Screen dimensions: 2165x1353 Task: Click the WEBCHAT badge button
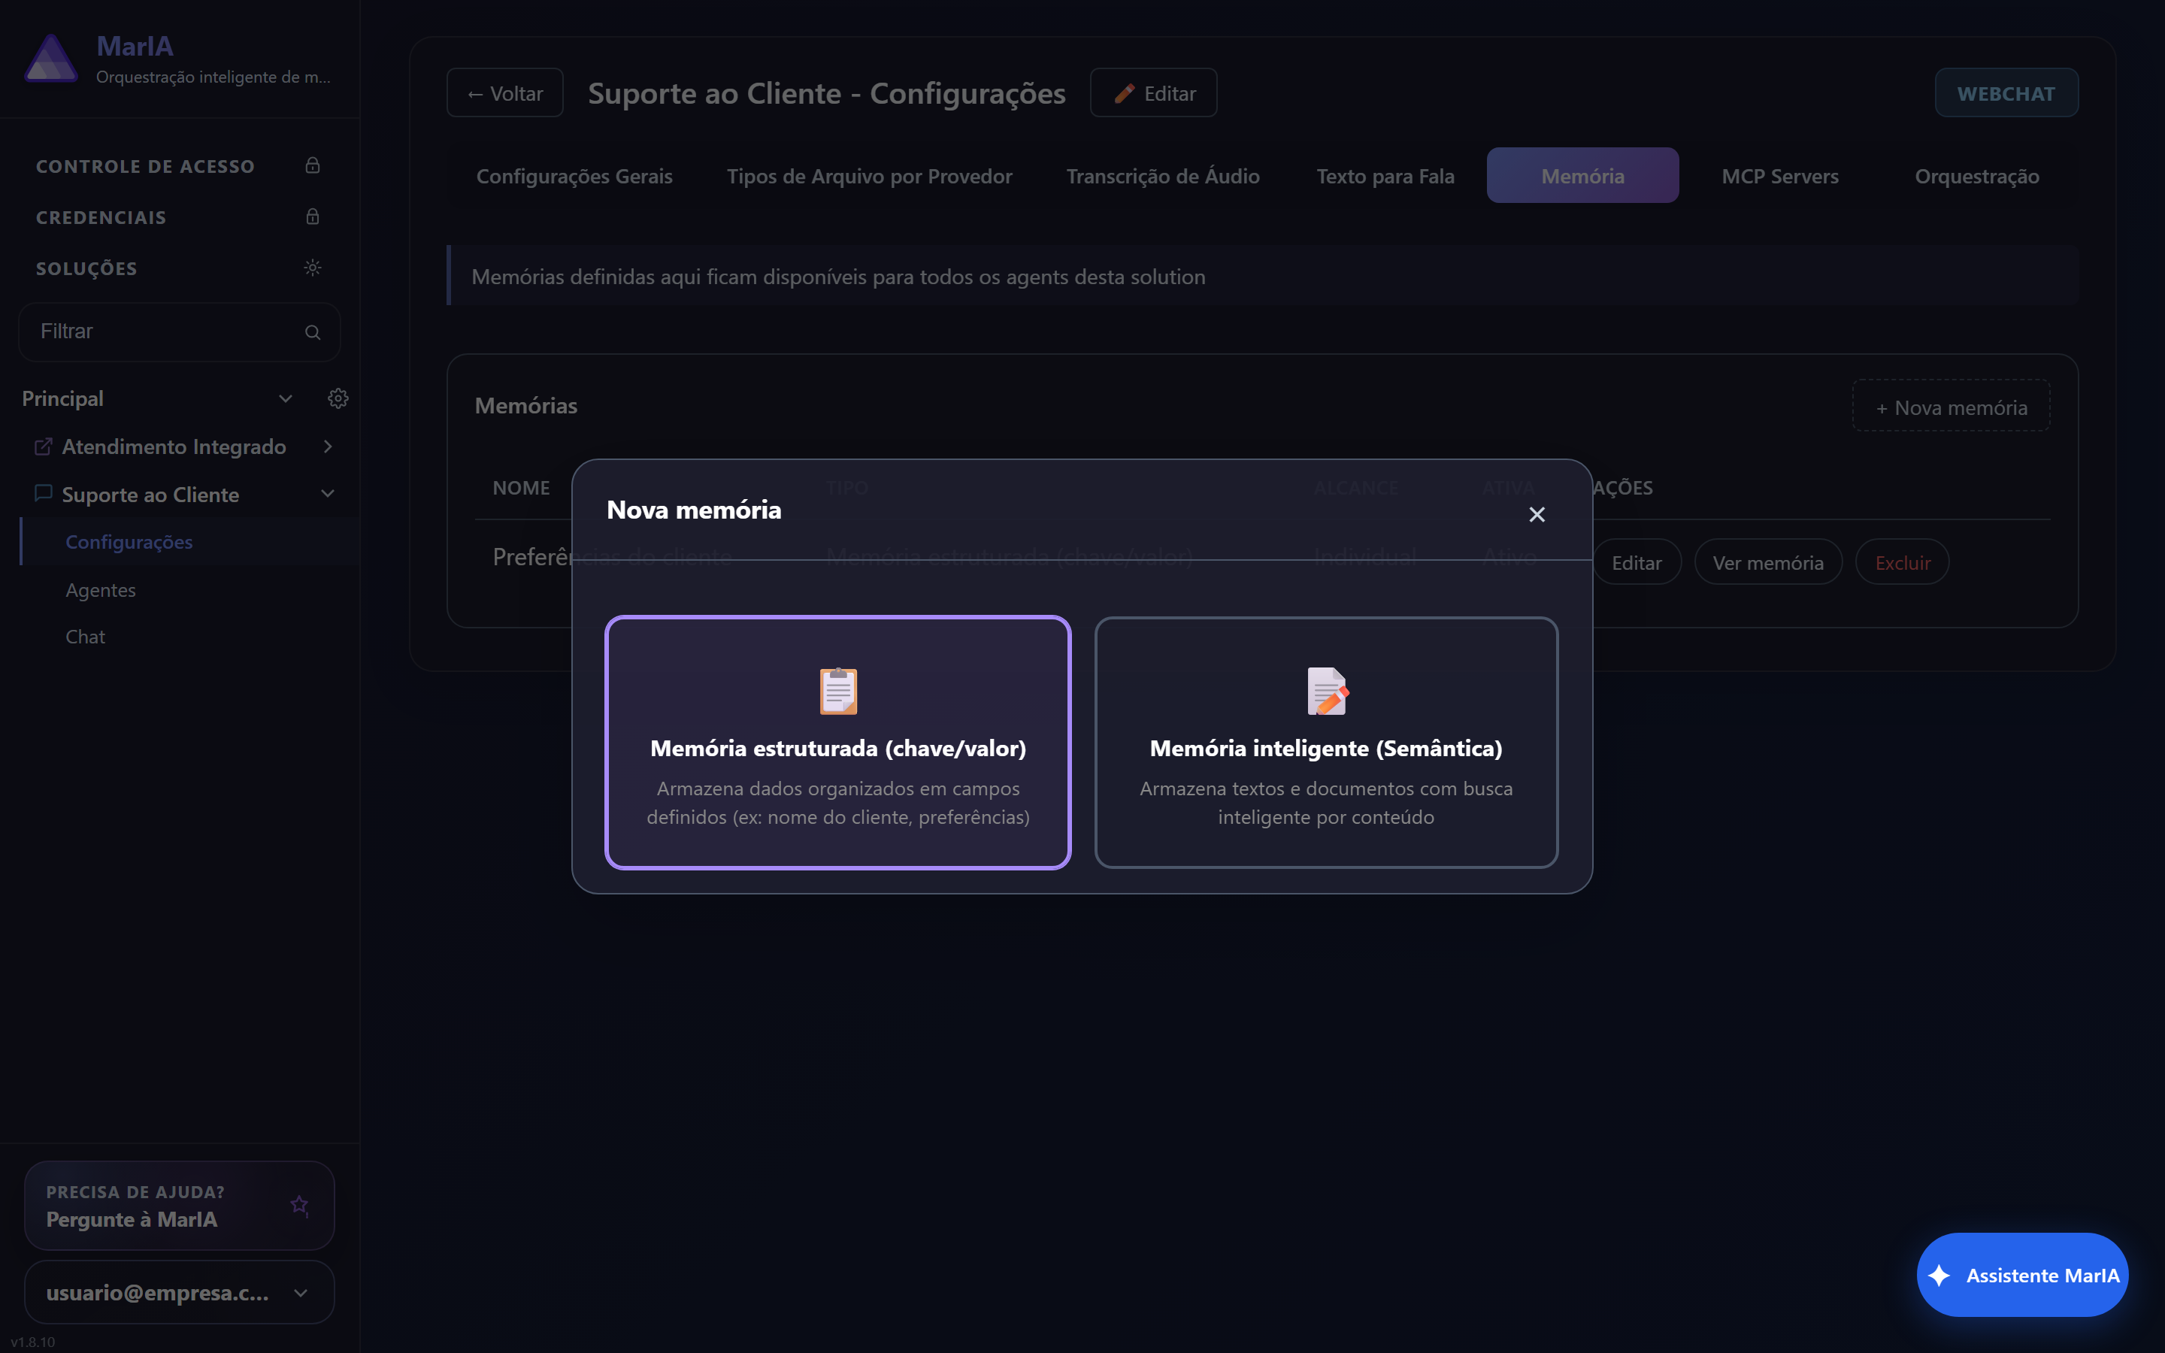point(2006,93)
